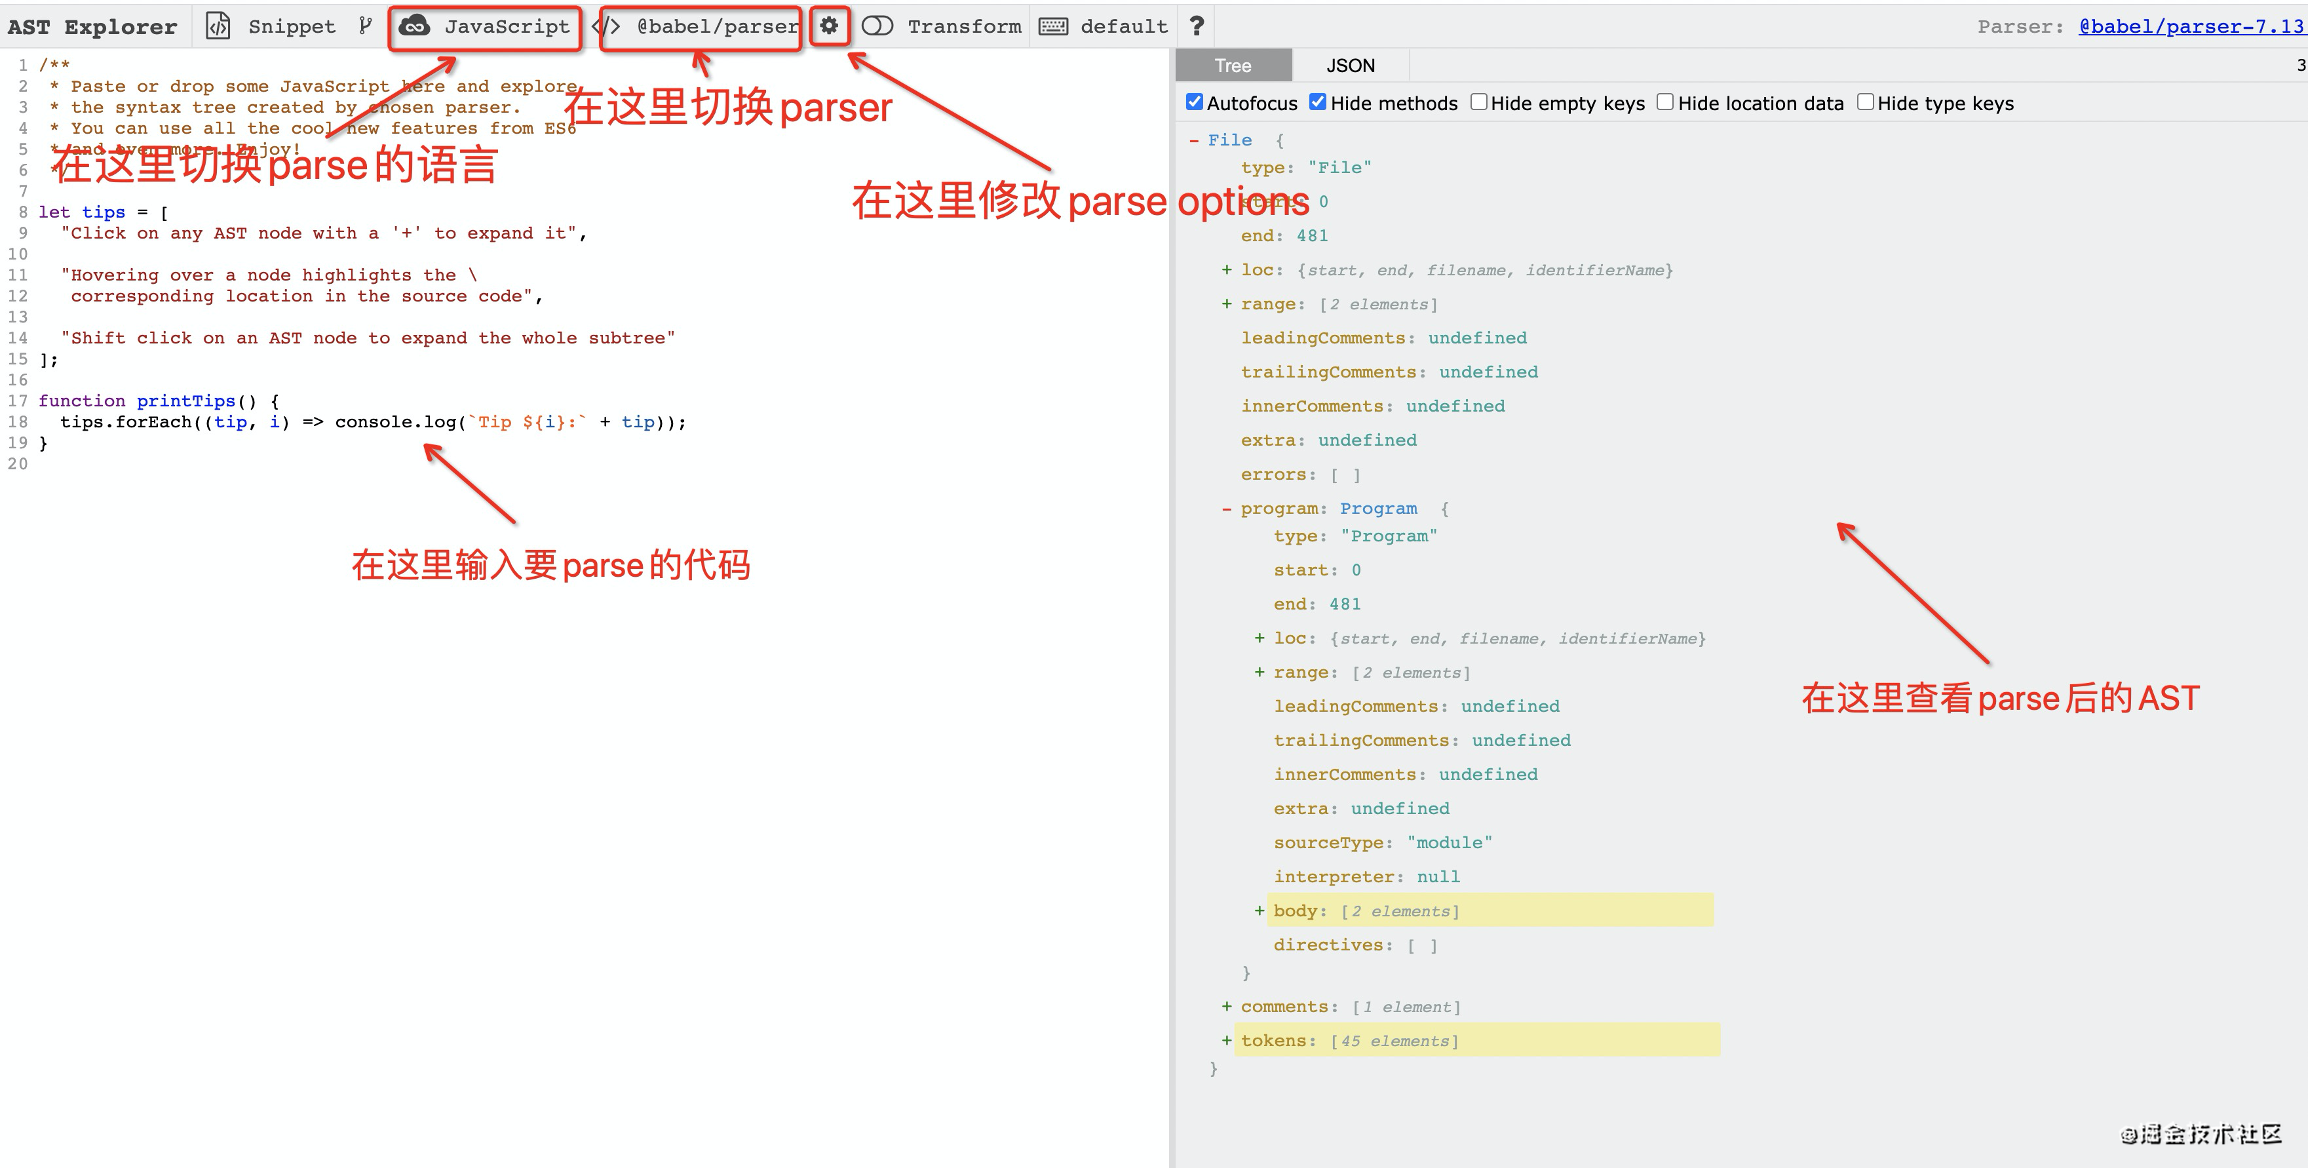Screen dimensions: 2308x1168
Task: Expand the File loc node
Action: pos(1227,270)
